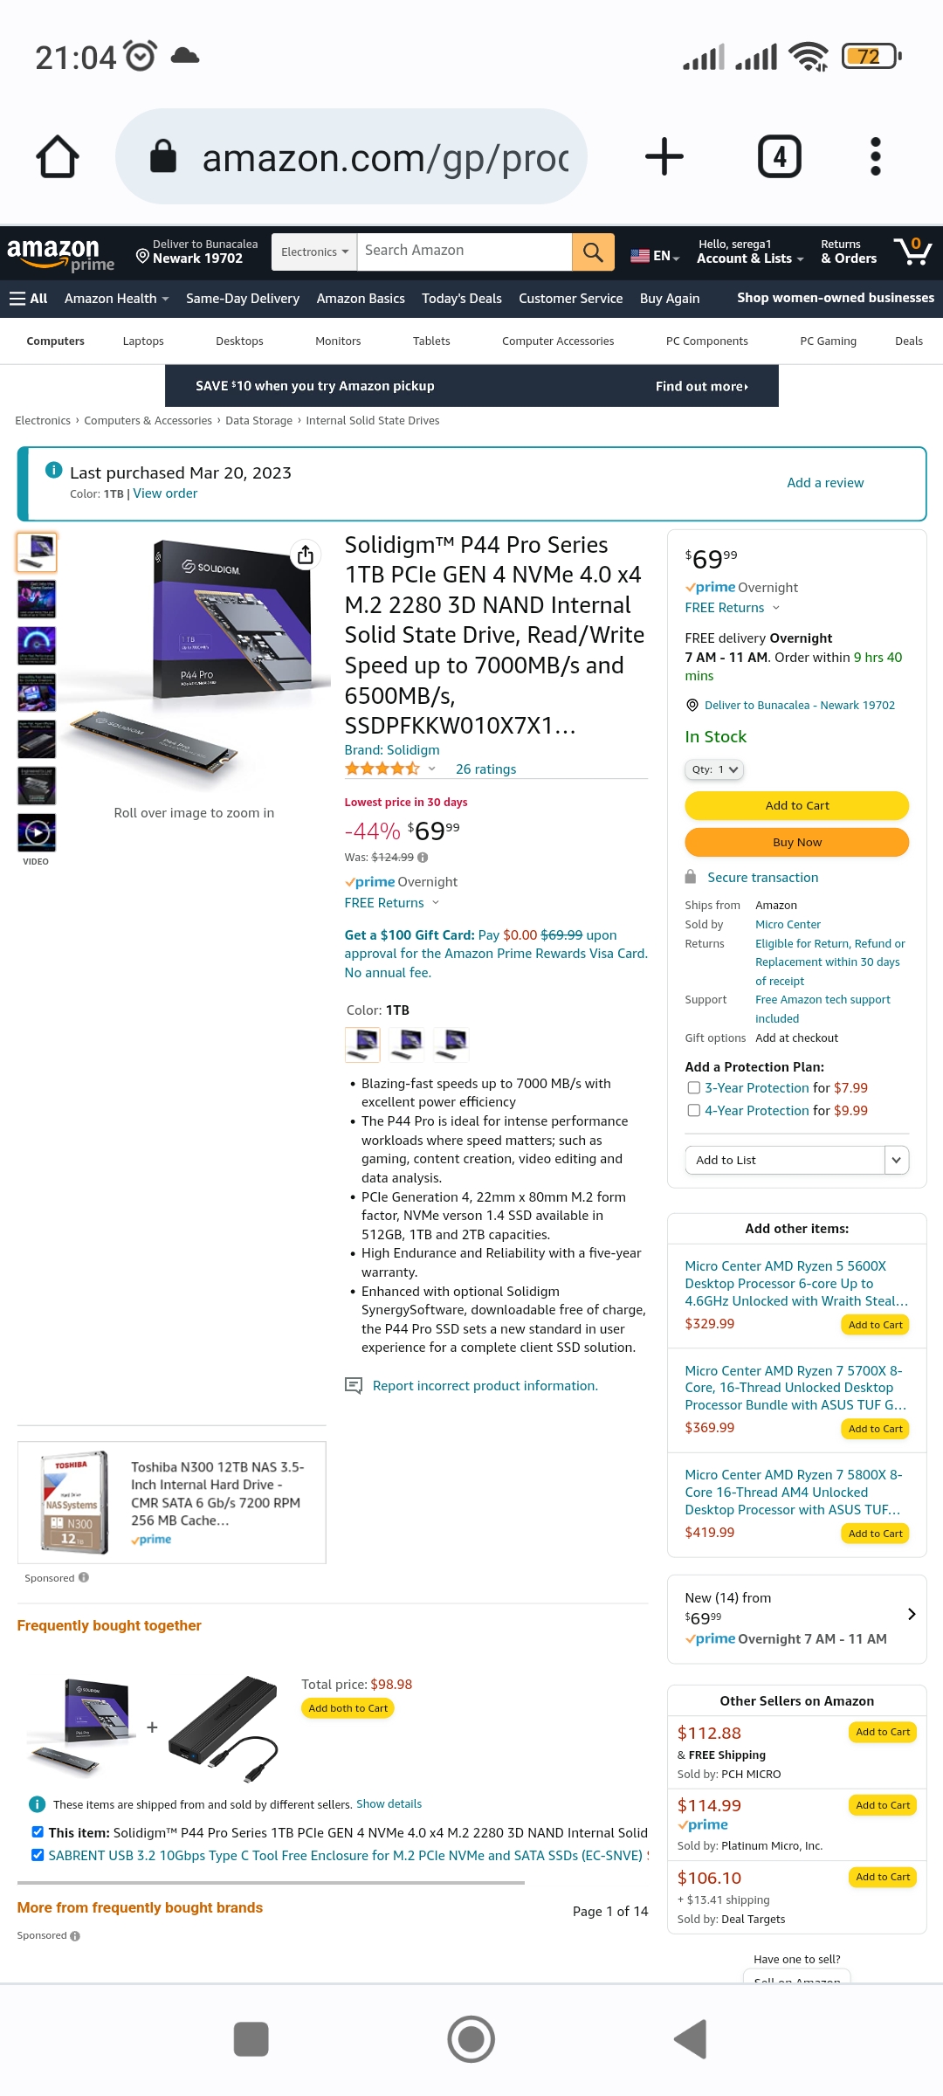Expand the Electronics search category dropdown
943x2096 pixels.
pos(314,252)
